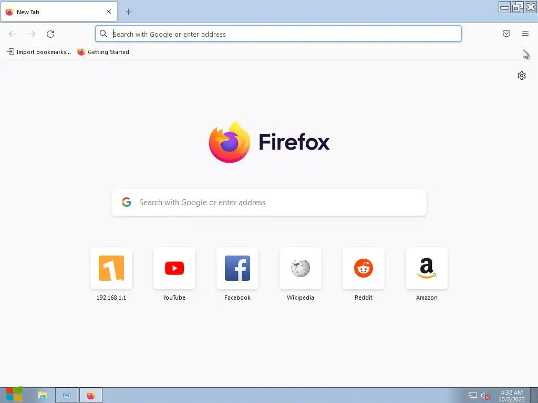
Task: Select the New Tab tab
Action: pos(59,12)
